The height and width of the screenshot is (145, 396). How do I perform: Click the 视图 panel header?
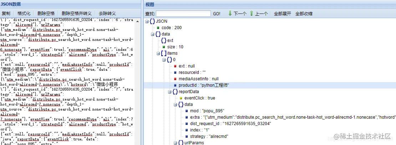(270, 4)
